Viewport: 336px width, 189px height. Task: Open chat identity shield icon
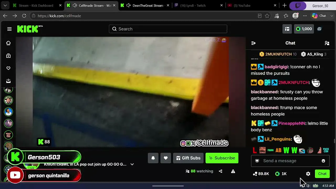tap(257, 161)
